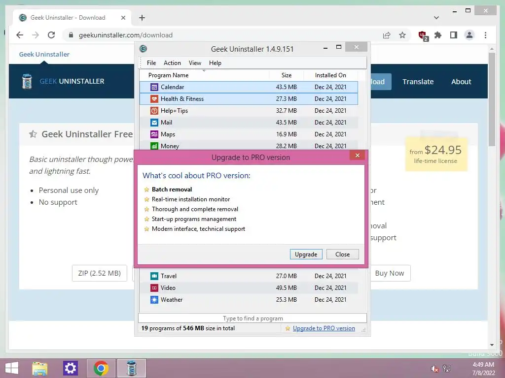Sort by Program Name column header
The height and width of the screenshot is (378, 505).
[x=204, y=75]
